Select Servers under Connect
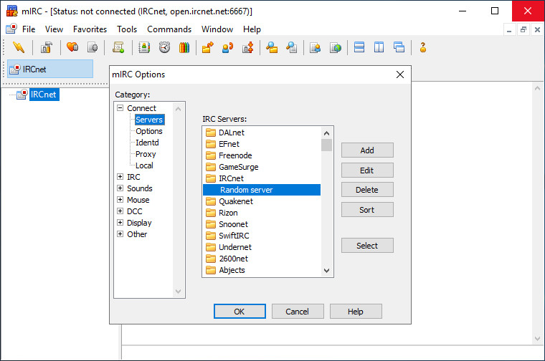 point(149,120)
